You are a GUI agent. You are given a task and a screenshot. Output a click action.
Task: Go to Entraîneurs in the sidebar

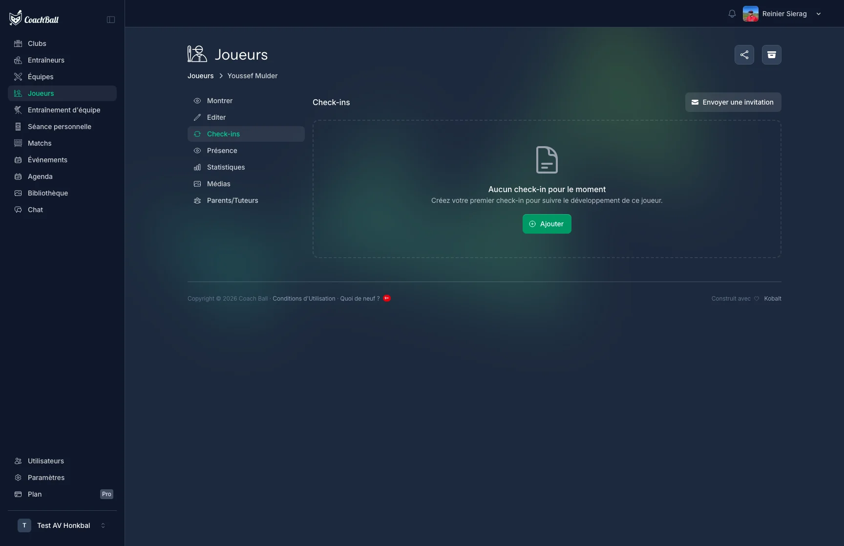[62, 60]
